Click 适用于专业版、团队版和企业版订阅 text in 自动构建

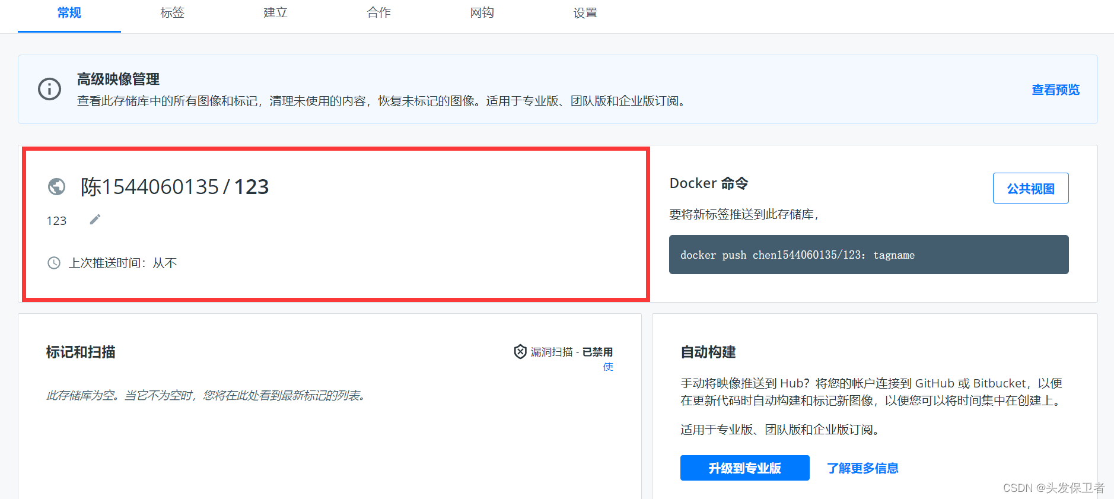[x=779, y=430]
